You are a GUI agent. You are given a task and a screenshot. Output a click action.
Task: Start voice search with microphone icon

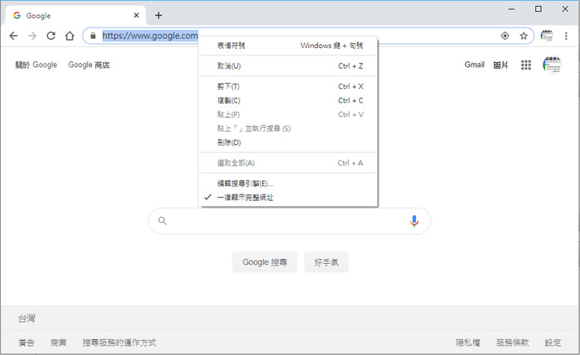(414, 220)
